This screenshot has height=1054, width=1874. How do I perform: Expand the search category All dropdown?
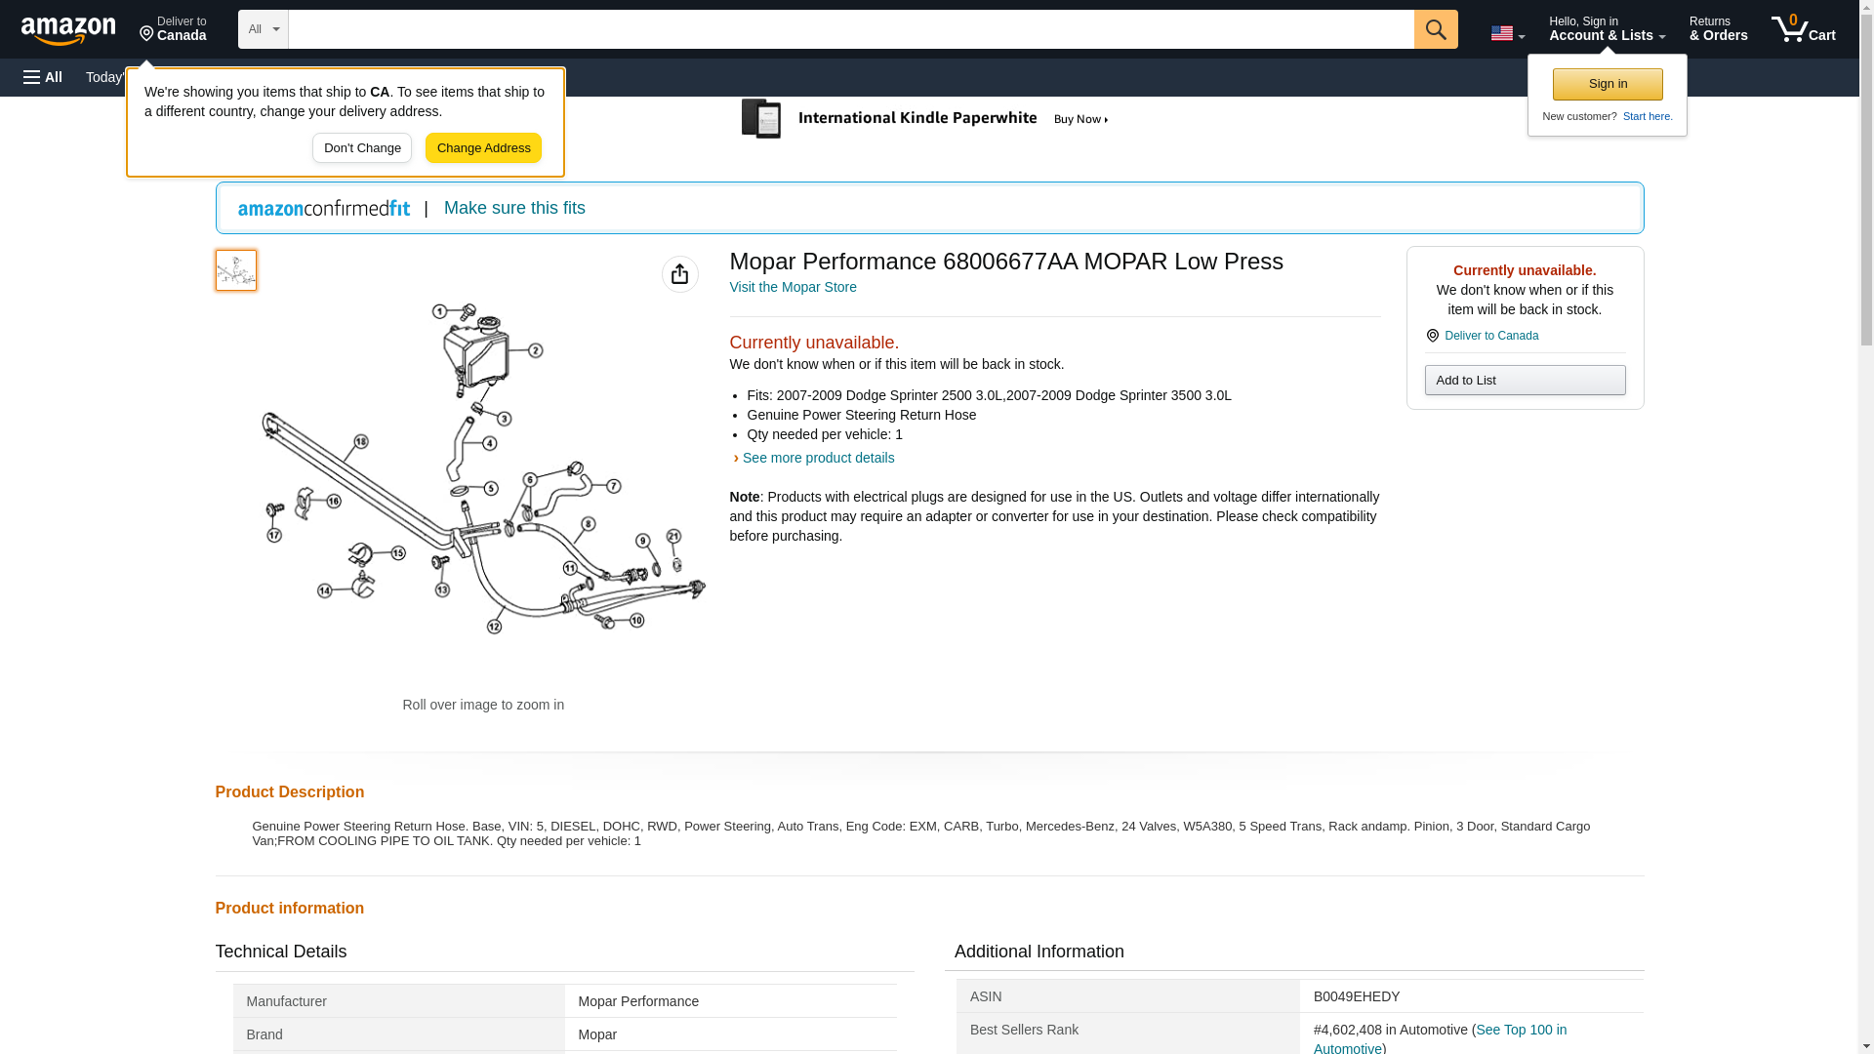263,29
